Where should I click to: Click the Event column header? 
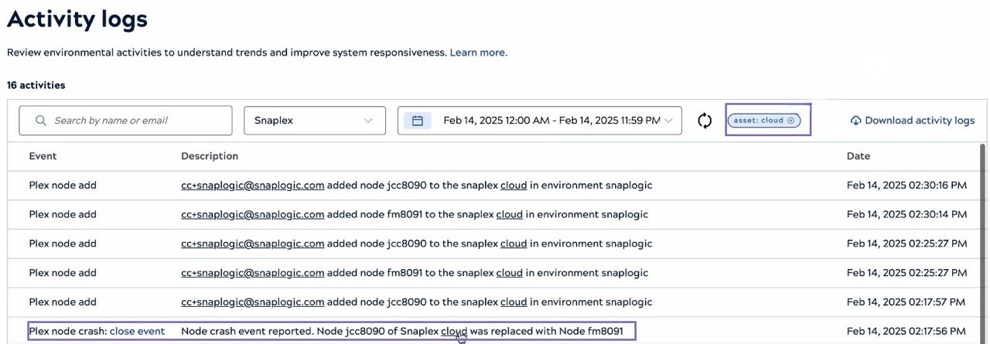click(x=43, y=156)
